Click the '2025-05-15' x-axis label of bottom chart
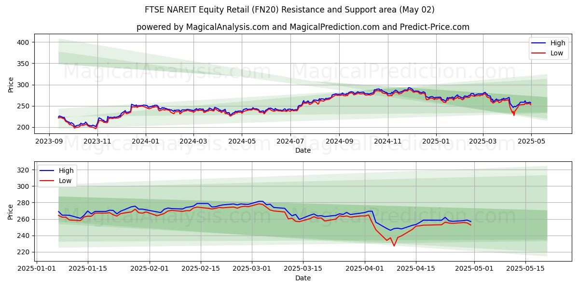579x289 pixels. click(525, 269)
